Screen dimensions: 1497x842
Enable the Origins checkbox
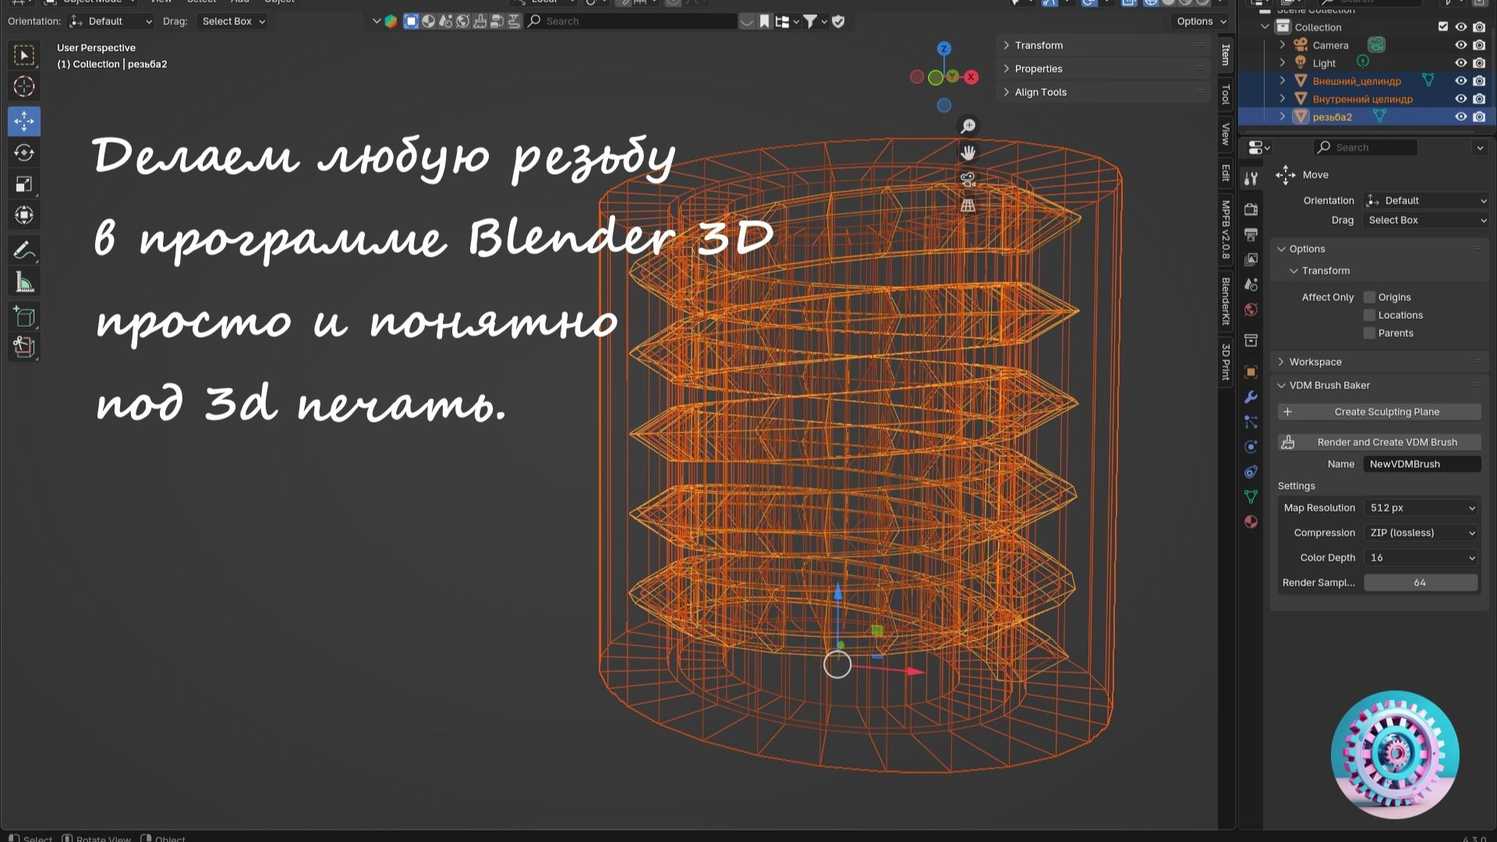pos(1369,297)
